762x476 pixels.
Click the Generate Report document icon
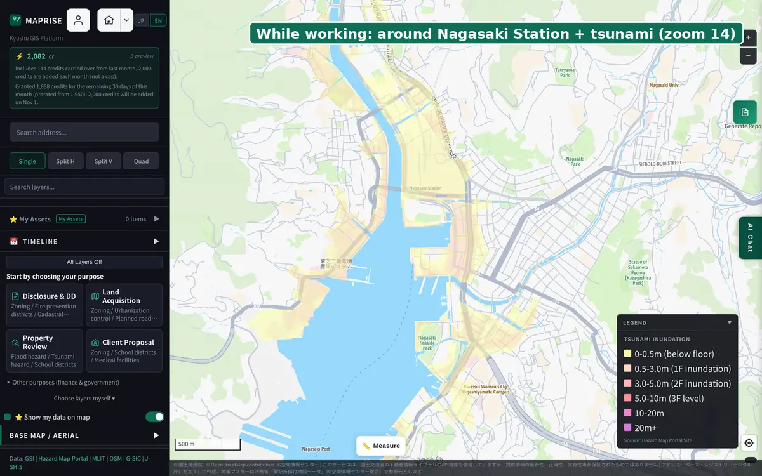tap(745, 112)
